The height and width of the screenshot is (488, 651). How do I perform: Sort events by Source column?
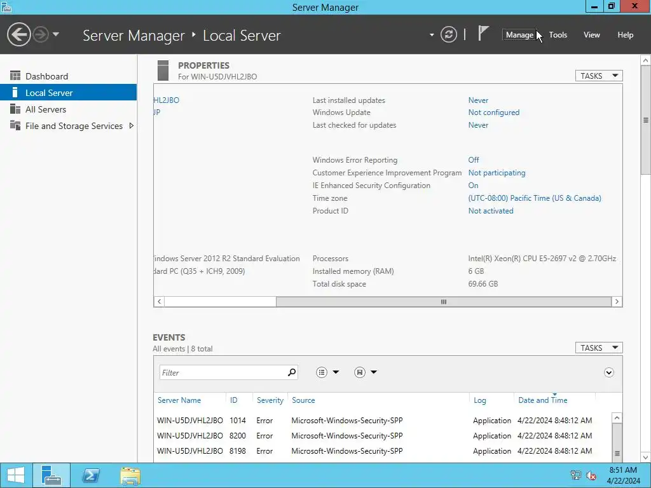click(303, 400)
